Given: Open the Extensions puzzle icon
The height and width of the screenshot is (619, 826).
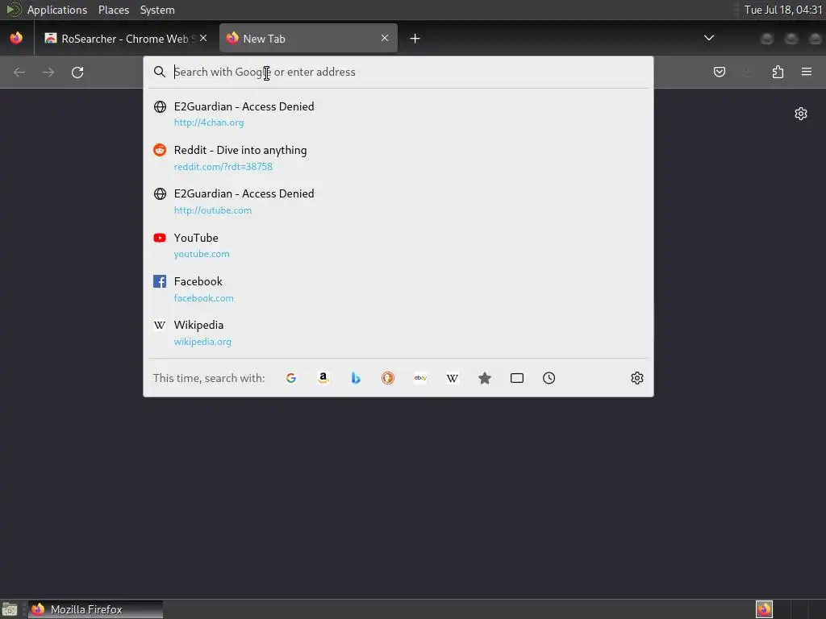Looking at the screenshot, I should coord(778,72).
